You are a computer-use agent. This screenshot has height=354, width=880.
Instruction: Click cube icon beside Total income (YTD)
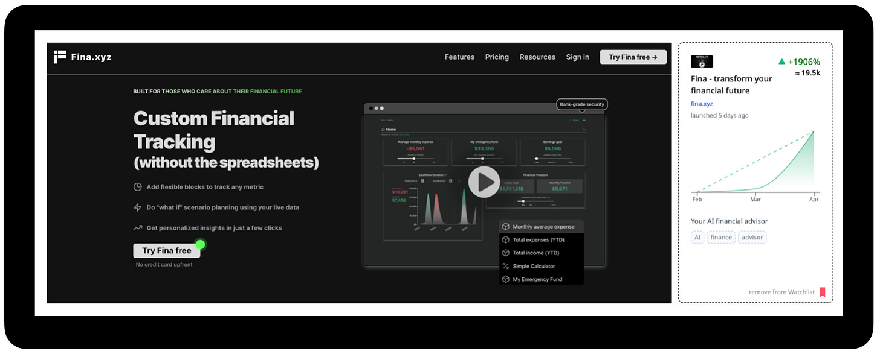(x=506, y=253)
